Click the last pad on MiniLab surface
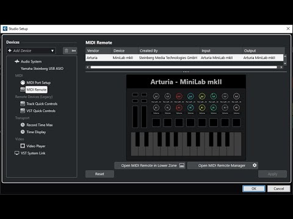Image resolution: width=293 pixels, height=219 pixels. pyautogui.click(x=236, y=122)
